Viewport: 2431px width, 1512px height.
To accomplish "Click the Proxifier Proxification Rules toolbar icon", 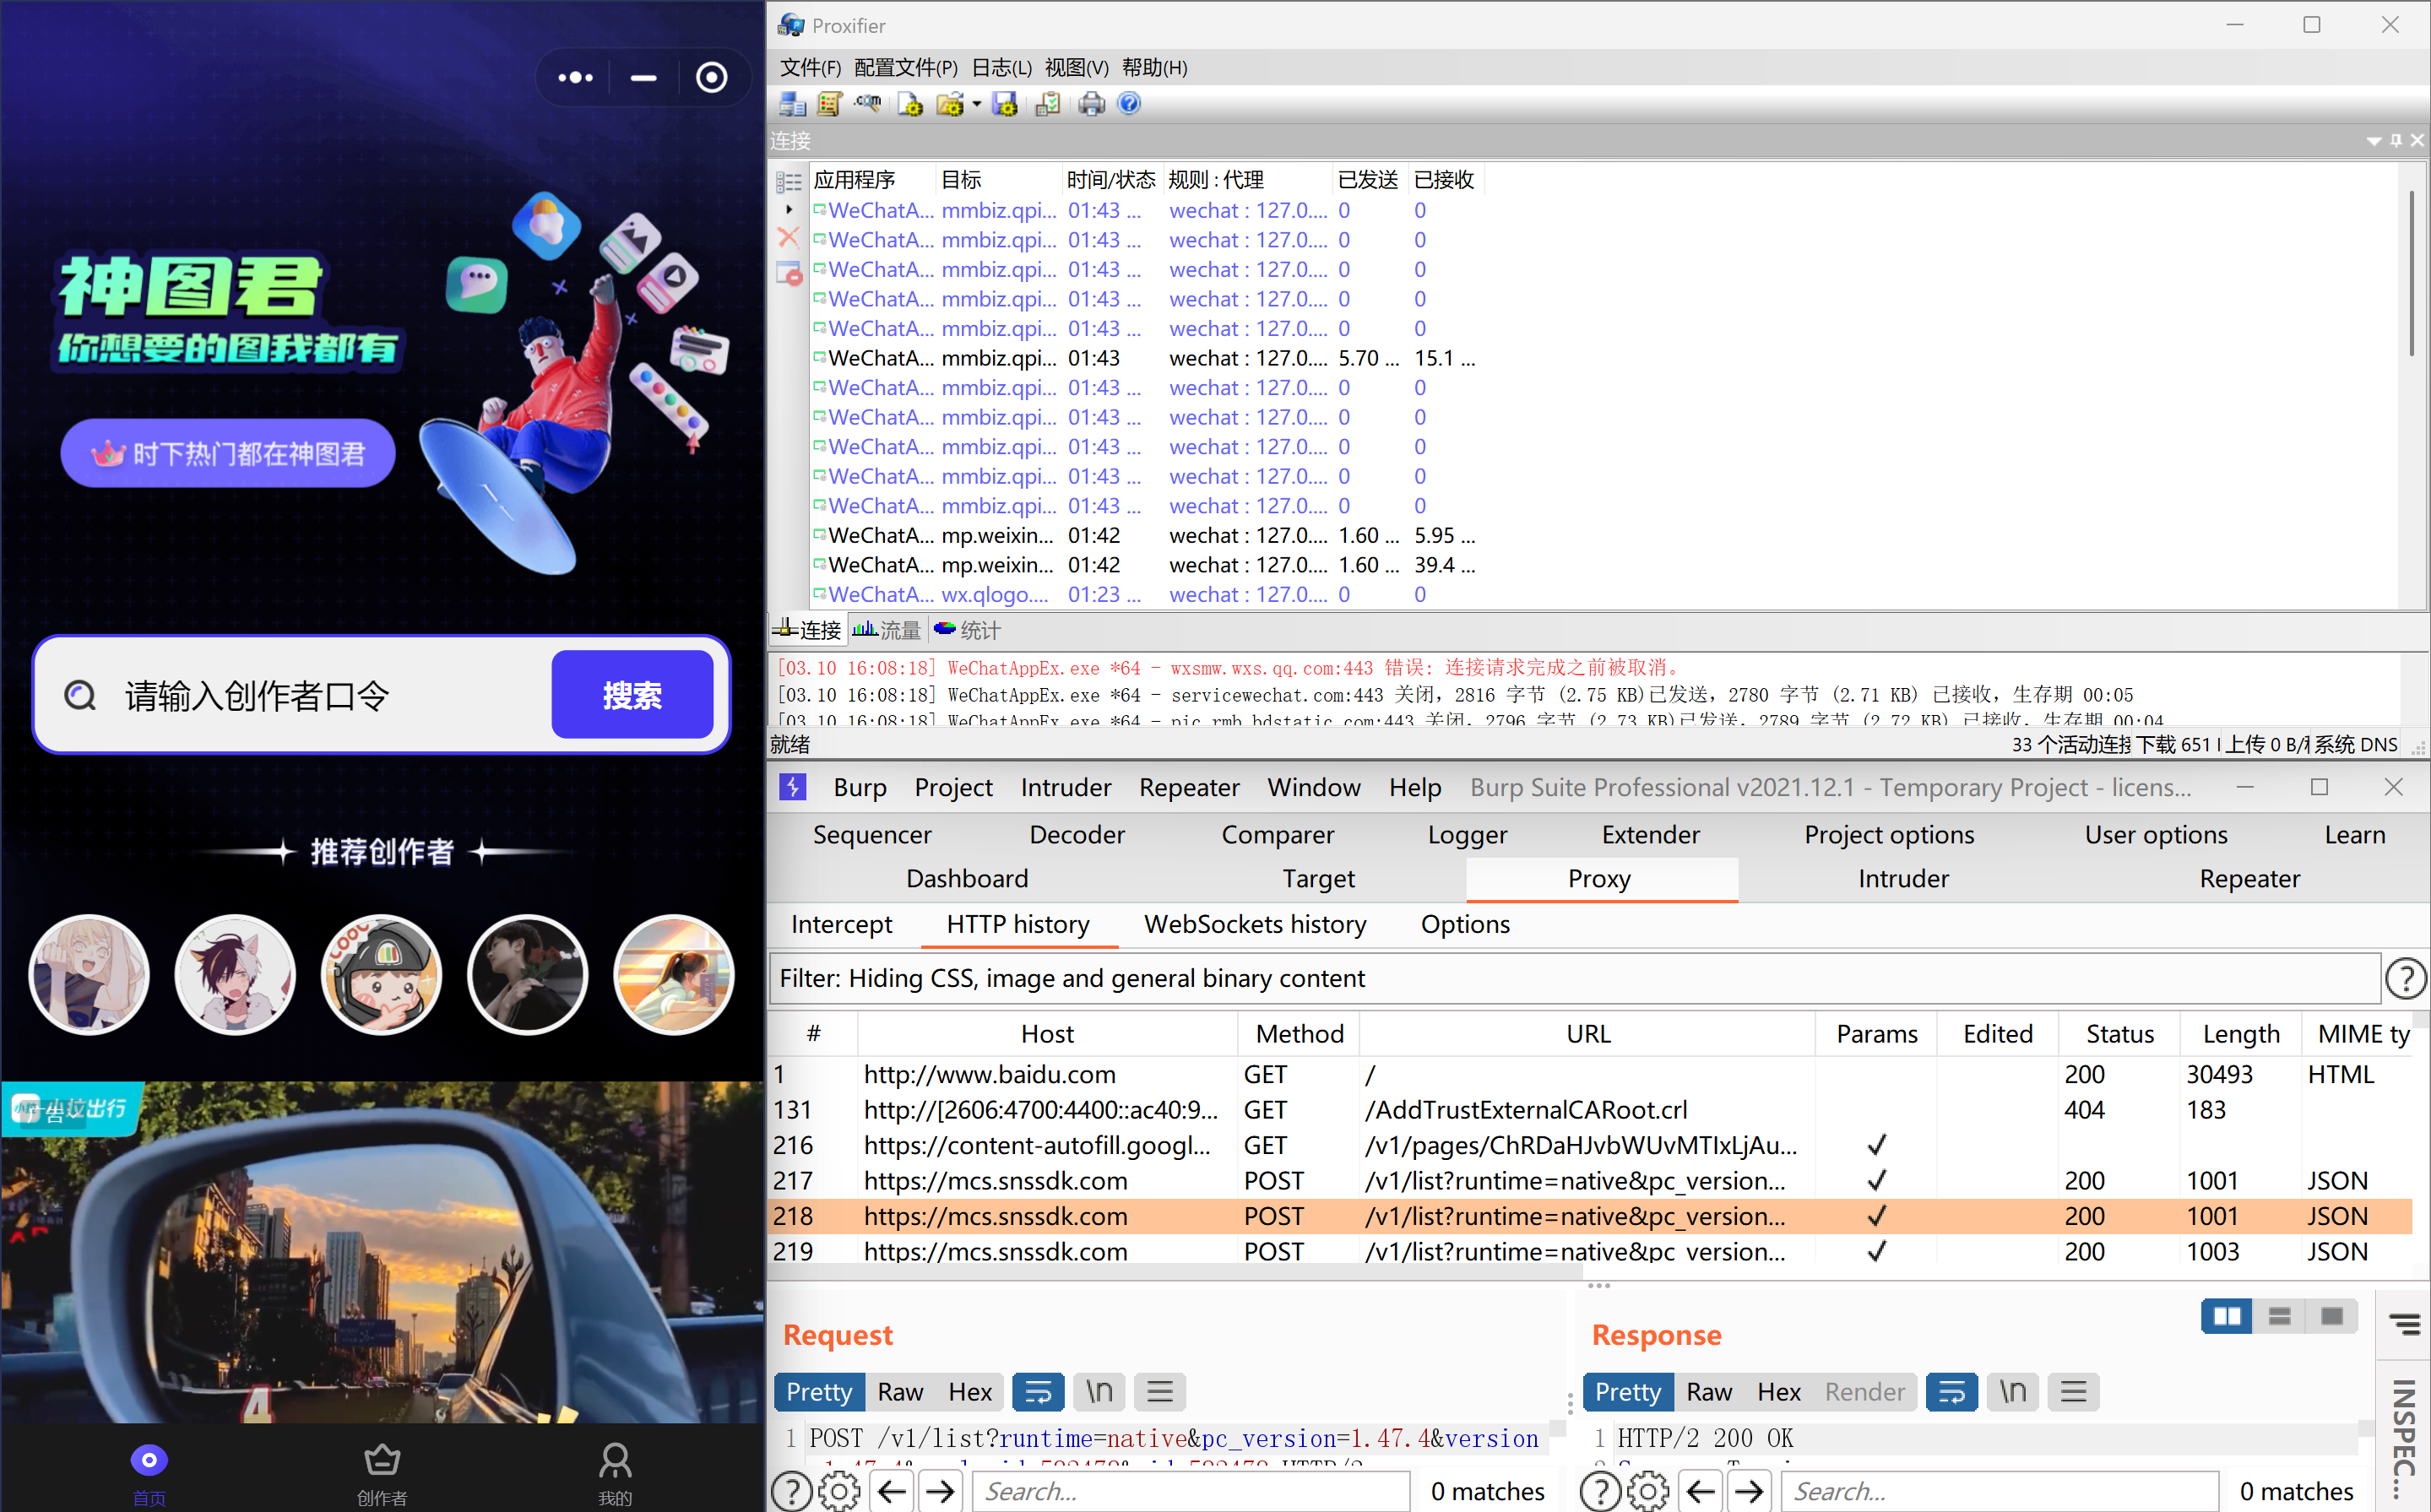I will [x=829, y=104].
